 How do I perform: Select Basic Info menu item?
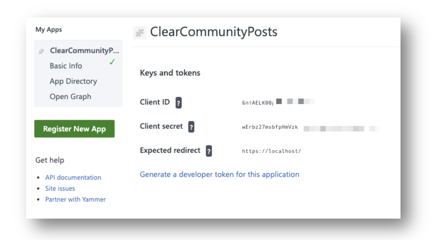(x=66, y=66)
